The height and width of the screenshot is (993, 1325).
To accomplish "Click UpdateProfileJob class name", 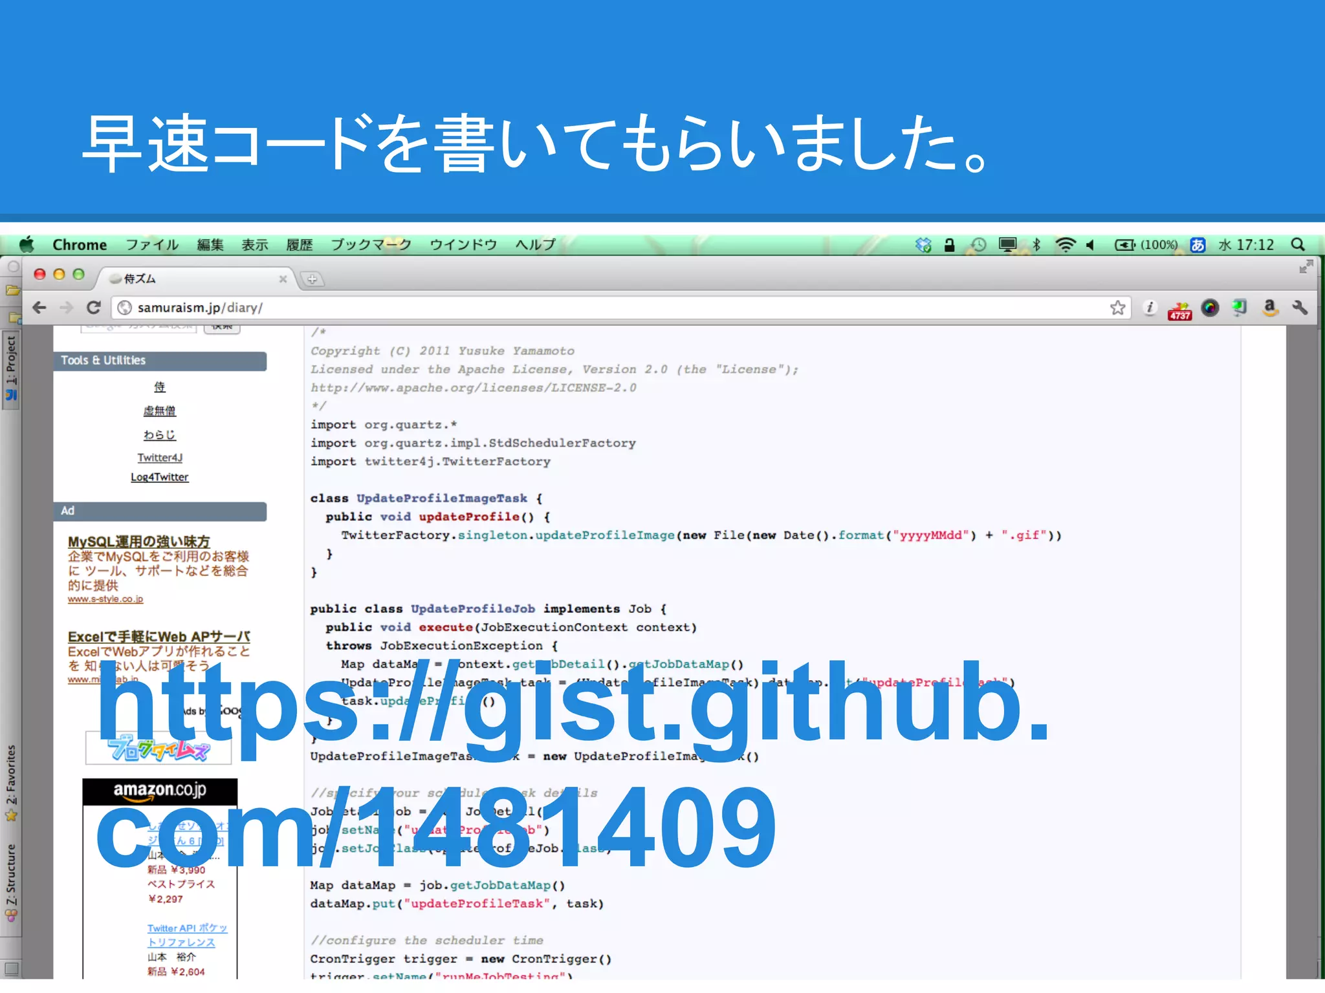I will (x=473, y=608).
